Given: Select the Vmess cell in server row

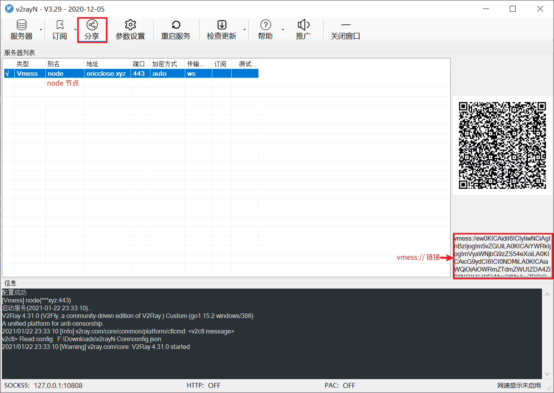Looking at the screenshot, I should (x=30, y=73).
